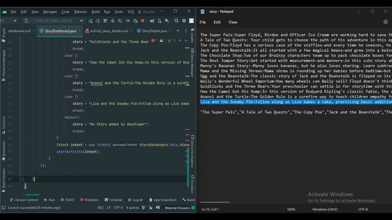Click the account avatar icon in toolbar

(191, 21)
